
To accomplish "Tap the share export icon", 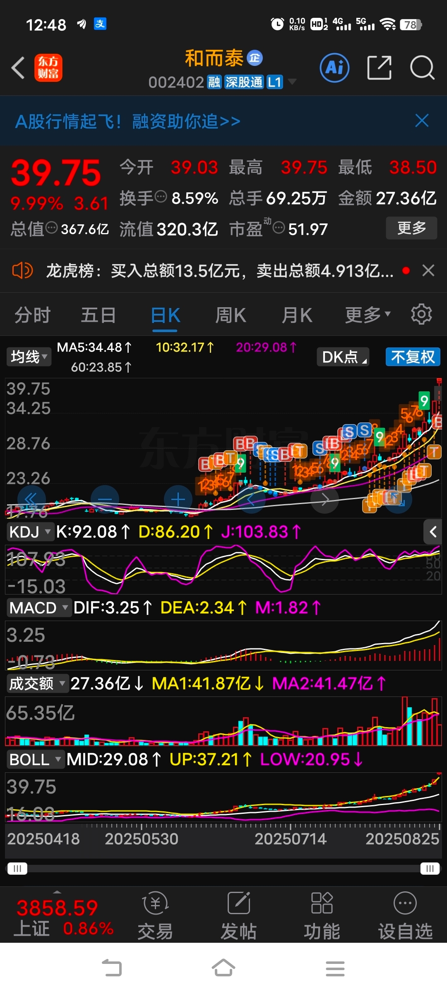I will pyautogui.click(x=379, y=68).
